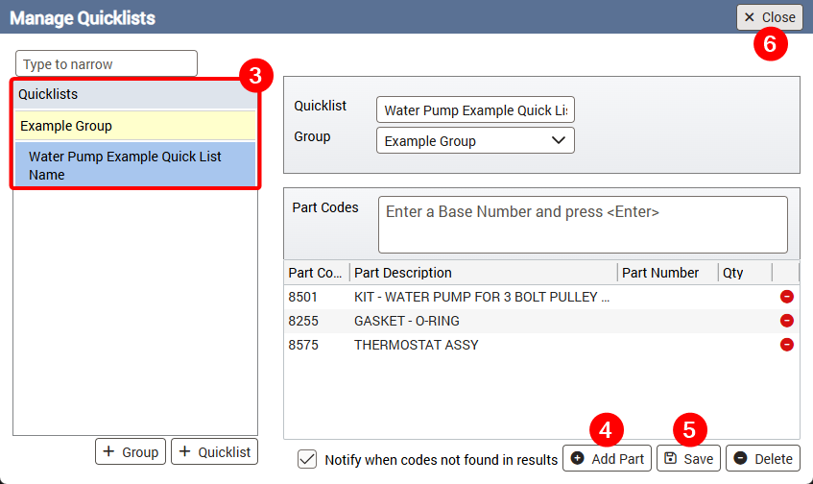
Task: Delete the selected quicklist
Action: tap(763, 459)
